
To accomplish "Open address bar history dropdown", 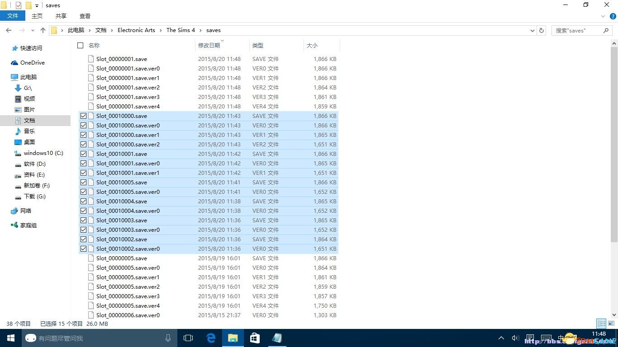I will (x=532, y=30).
